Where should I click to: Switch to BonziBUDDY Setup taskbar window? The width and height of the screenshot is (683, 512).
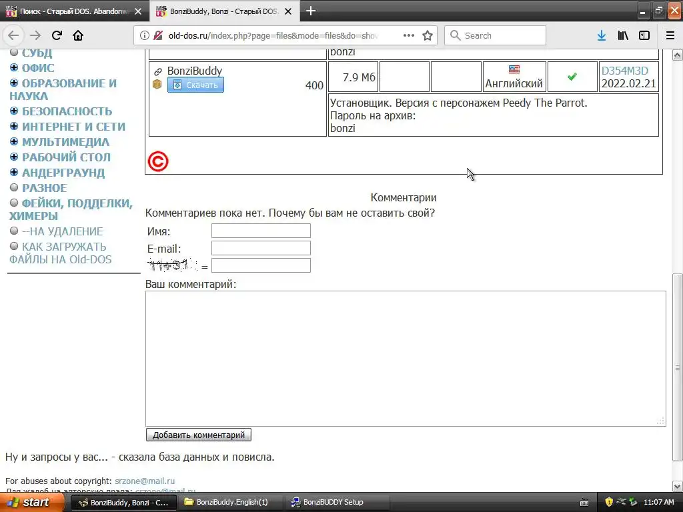pyautogui.click(x=337, y=503)
